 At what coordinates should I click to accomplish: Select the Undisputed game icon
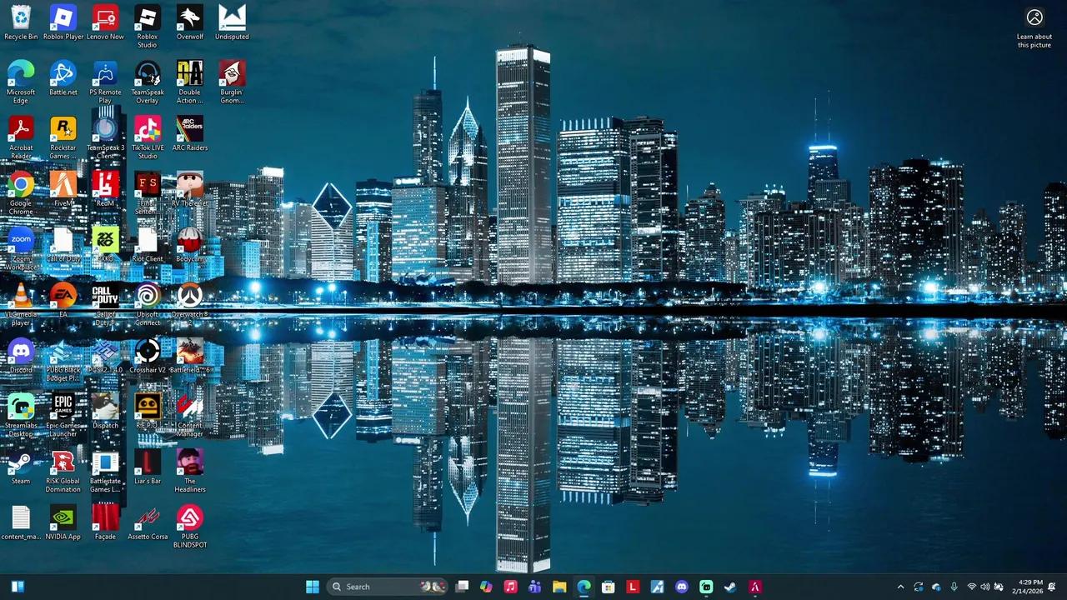[232, 22]
